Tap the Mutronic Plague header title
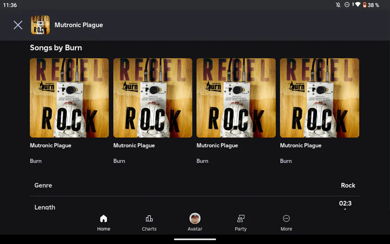The image size is (390, 244). pyautogui.click(x=79, y=25)
